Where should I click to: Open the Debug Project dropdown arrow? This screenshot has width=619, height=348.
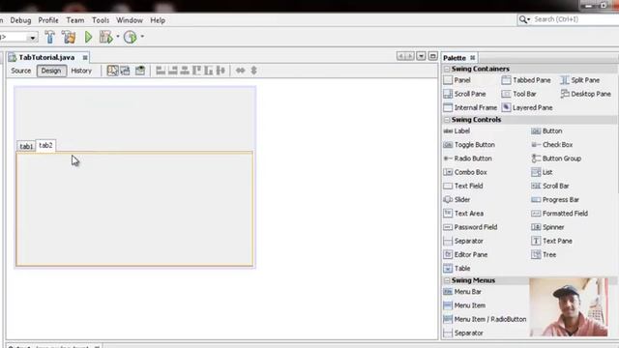[118, 37]
